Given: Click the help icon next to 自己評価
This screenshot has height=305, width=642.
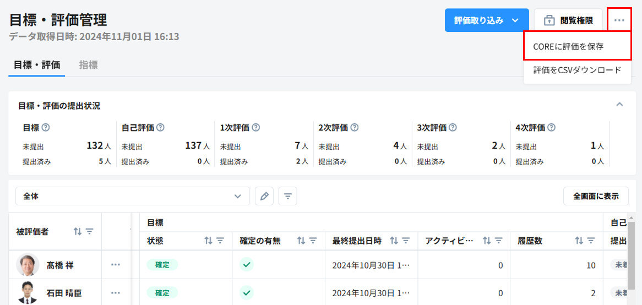Looking at the screenshot, I should (160, 127).
